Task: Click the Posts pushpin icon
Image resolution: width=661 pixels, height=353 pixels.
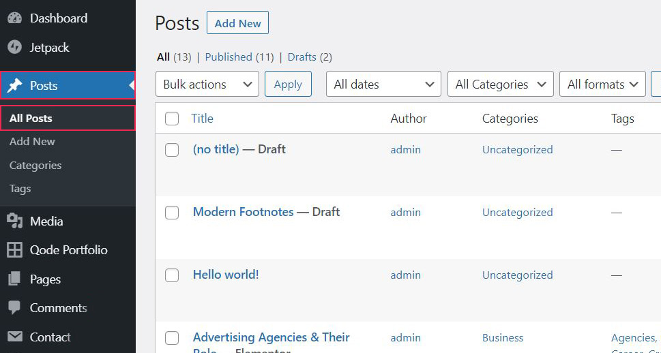Action: [15, 85]
